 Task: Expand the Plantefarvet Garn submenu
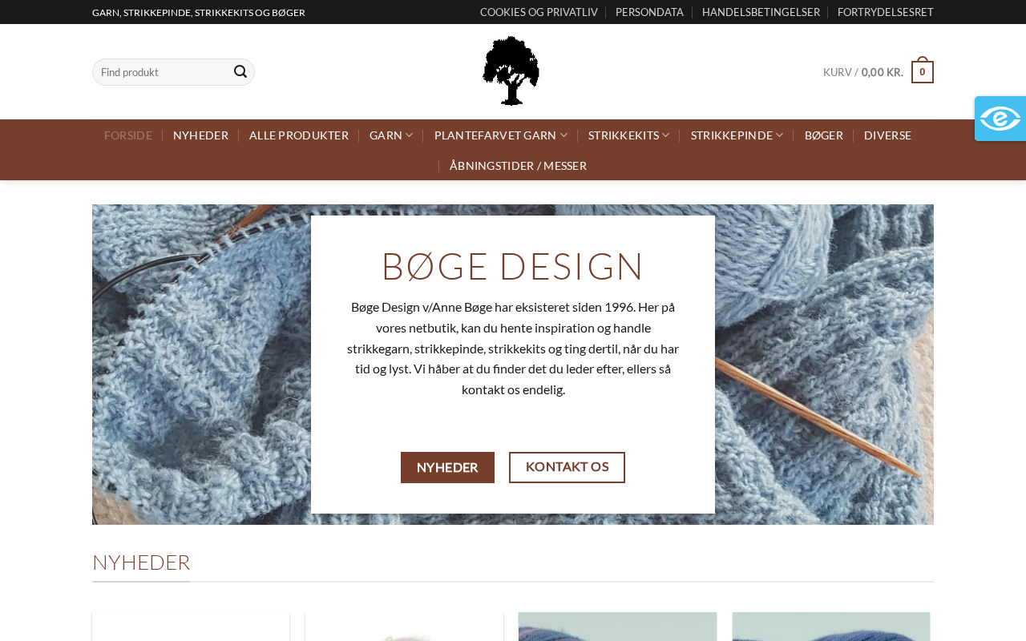(501, 135)
